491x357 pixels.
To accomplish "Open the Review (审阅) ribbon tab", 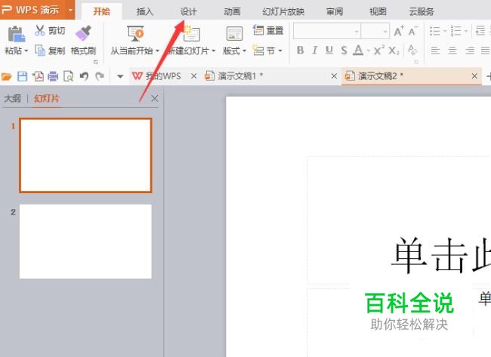I will click(x=335, y=12).
